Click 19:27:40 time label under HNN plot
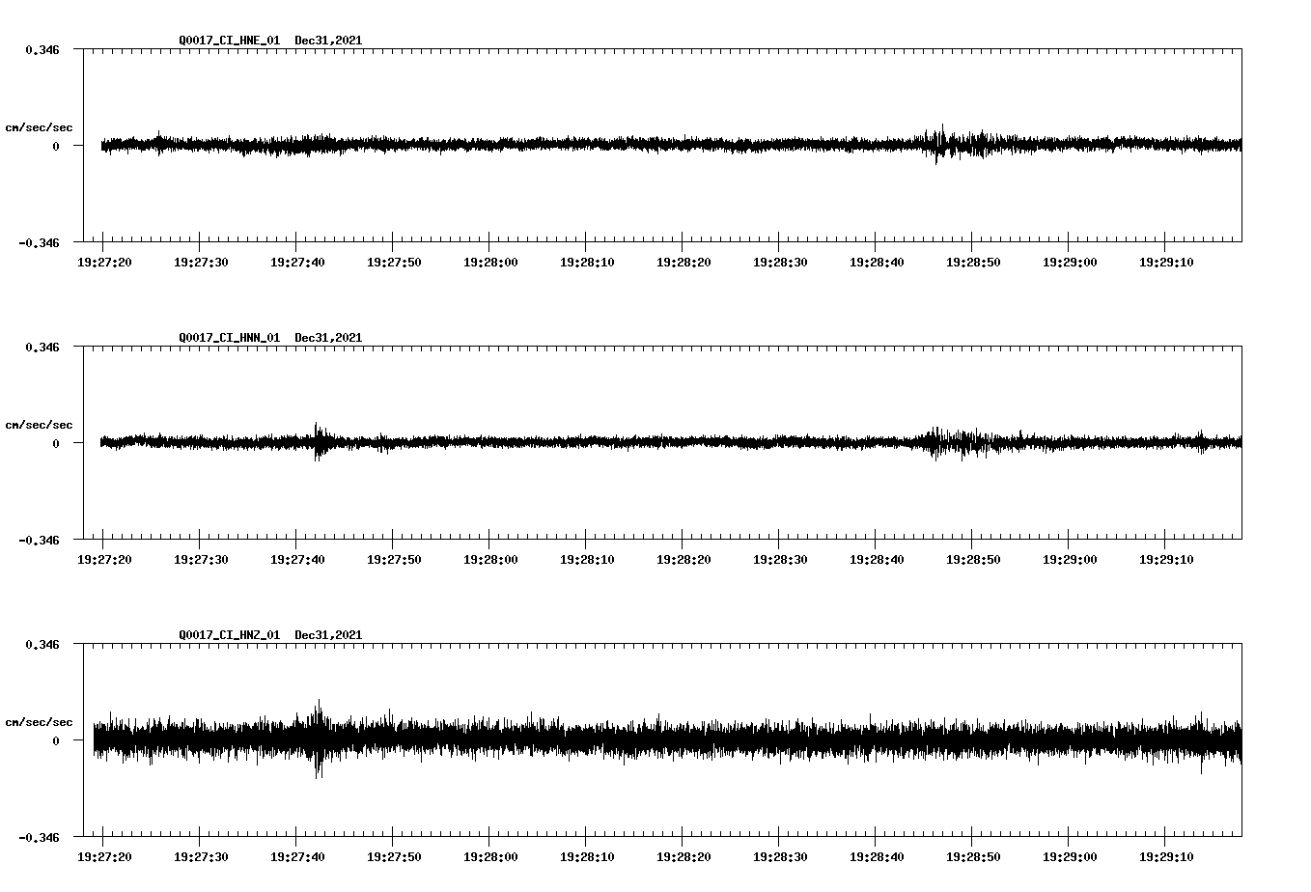 point(297,560)
